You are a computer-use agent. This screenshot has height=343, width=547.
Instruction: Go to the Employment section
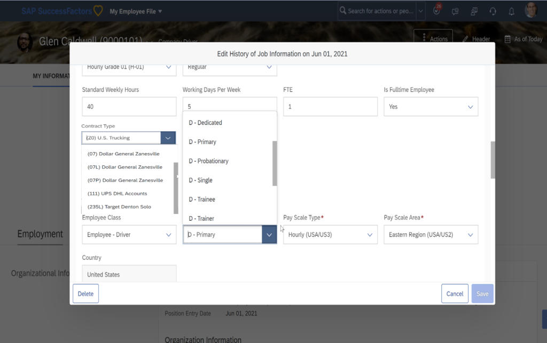tap(40, 234)
